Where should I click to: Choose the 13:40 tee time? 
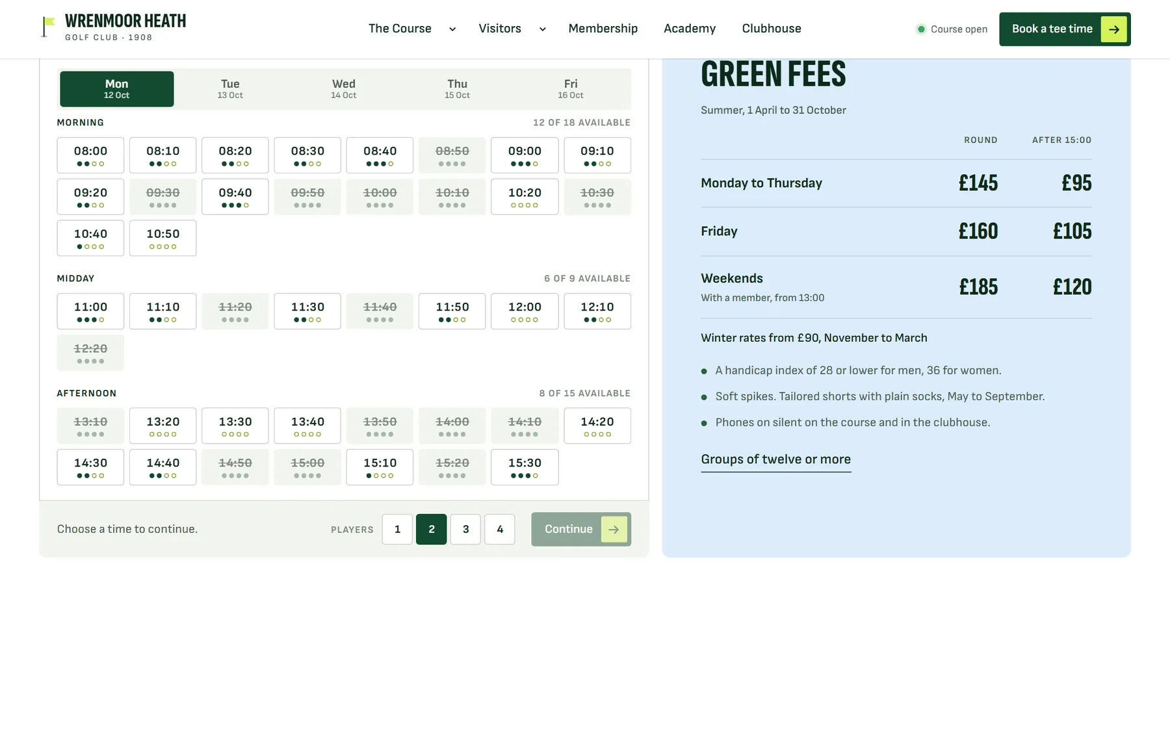307,426
